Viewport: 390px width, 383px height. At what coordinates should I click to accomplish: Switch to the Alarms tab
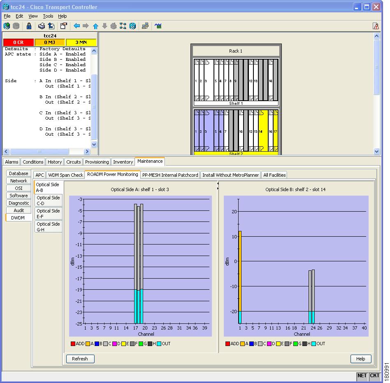tap(12, 162)
